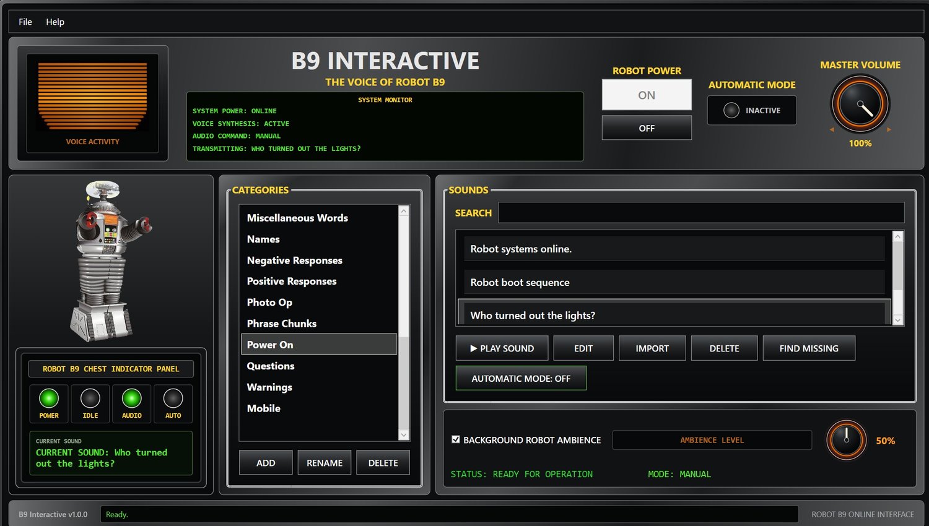Viewport: 929px width, 526px height.
Task: Select the Photo Op category
Action: tap(319, 302)
